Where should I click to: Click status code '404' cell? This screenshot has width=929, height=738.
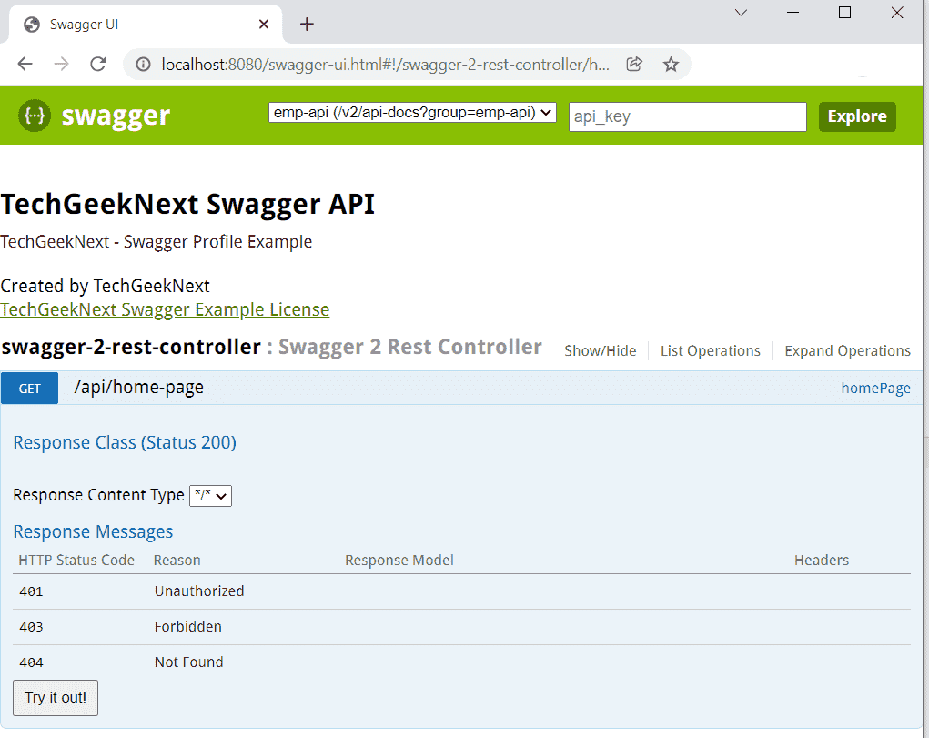click(32, 662)
